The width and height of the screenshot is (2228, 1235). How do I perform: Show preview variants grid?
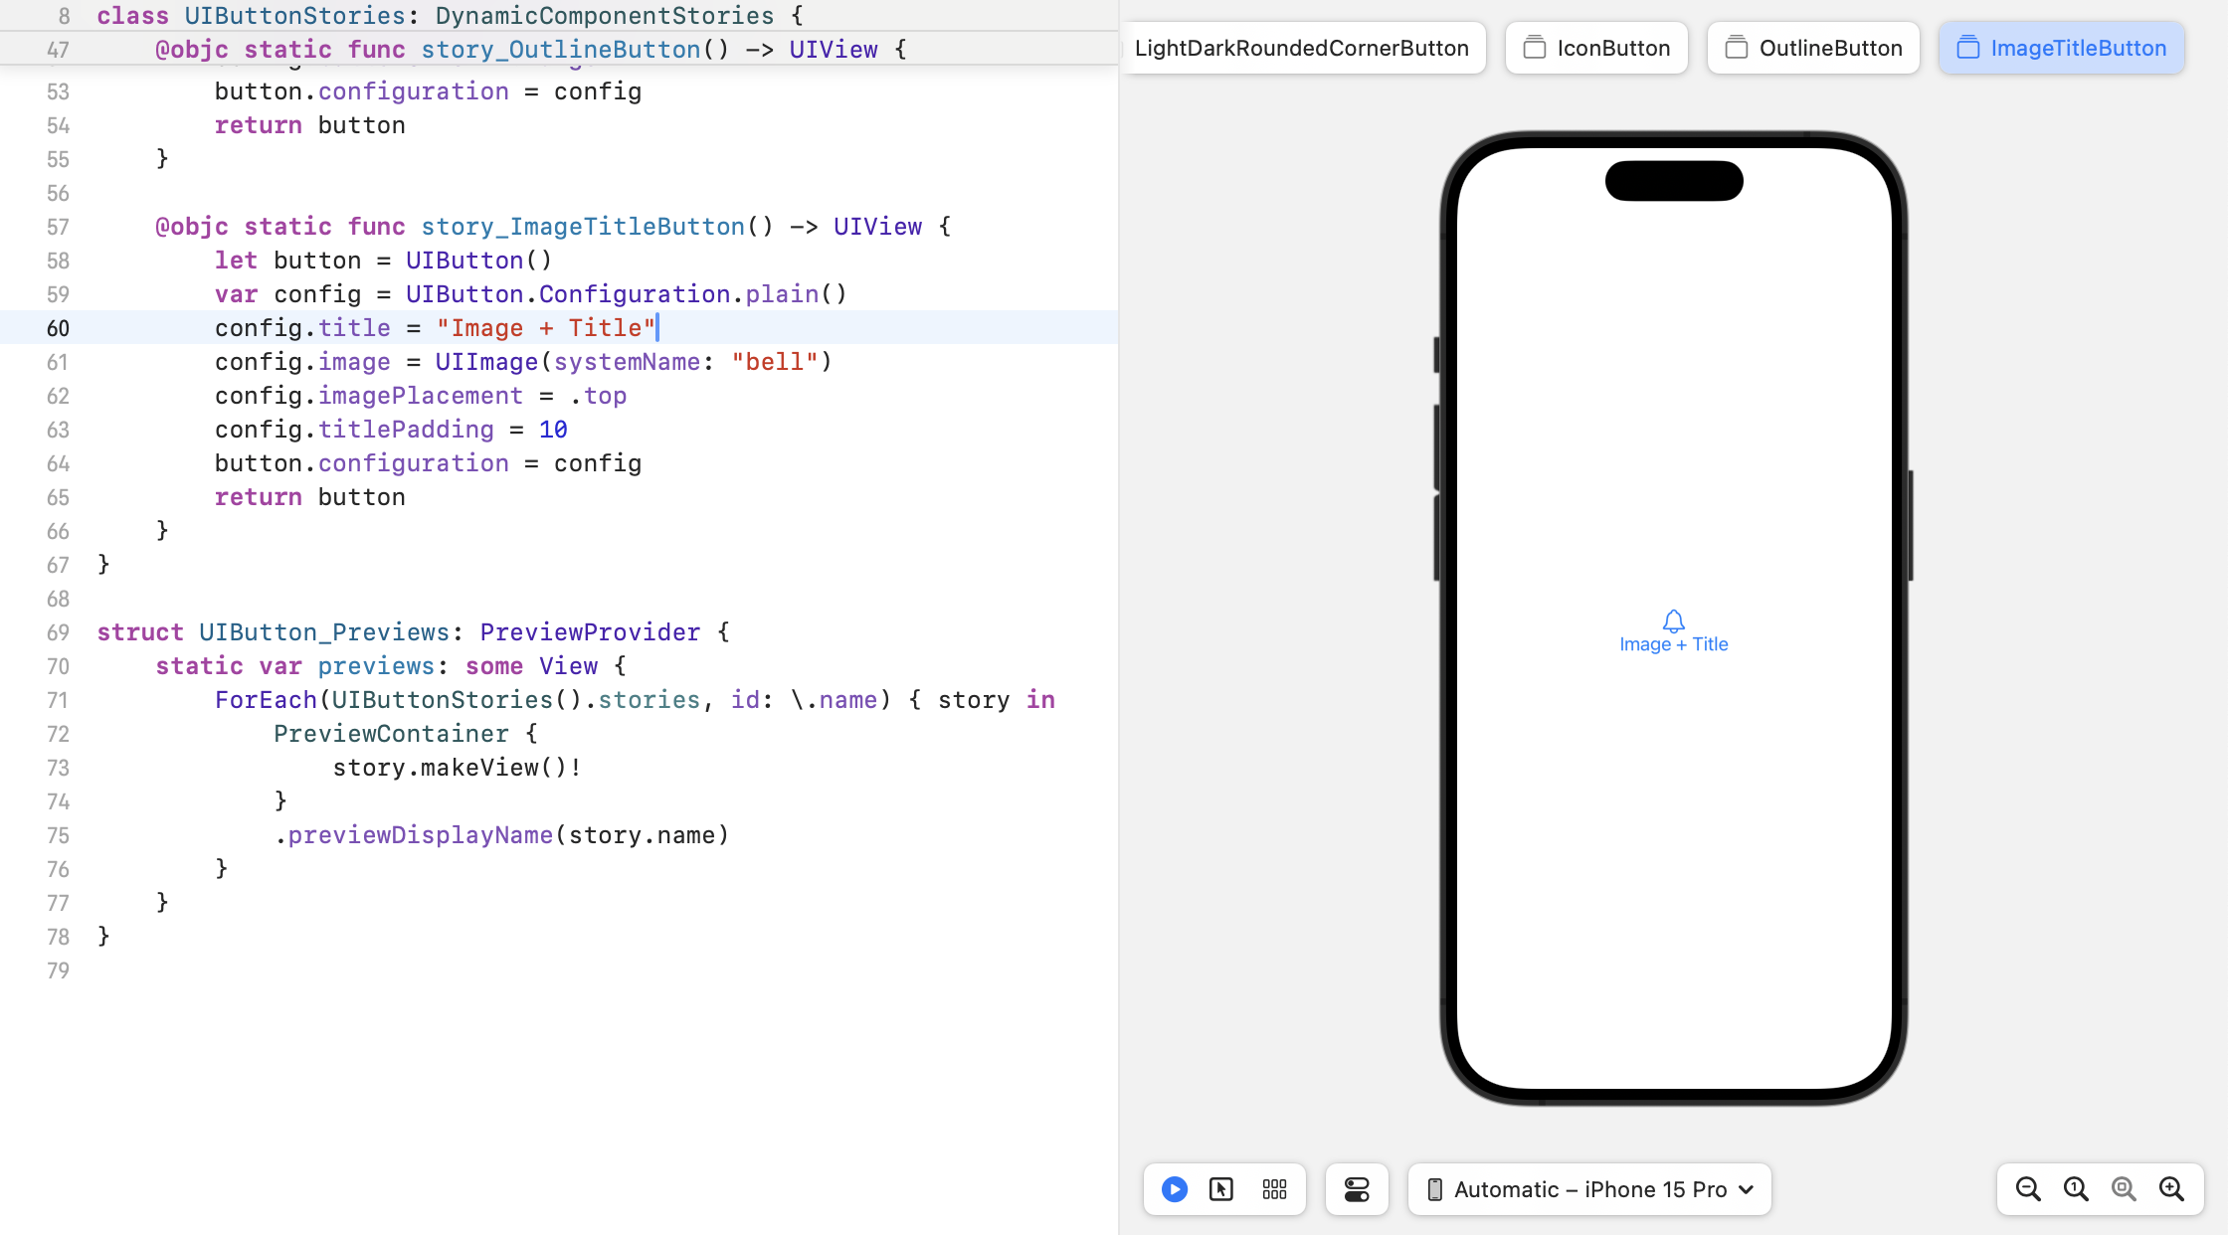(1274, 1189)
